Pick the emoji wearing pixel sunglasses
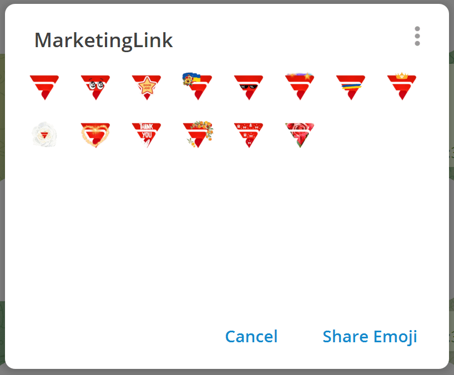 pos(248,87)
